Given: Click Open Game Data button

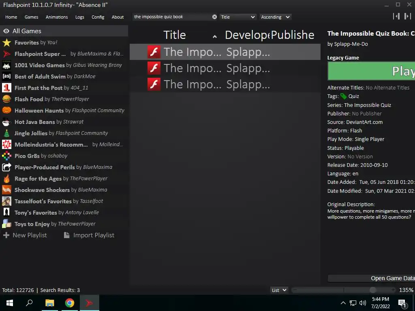Looking at the screenshot, I should [x=371, y=278].
